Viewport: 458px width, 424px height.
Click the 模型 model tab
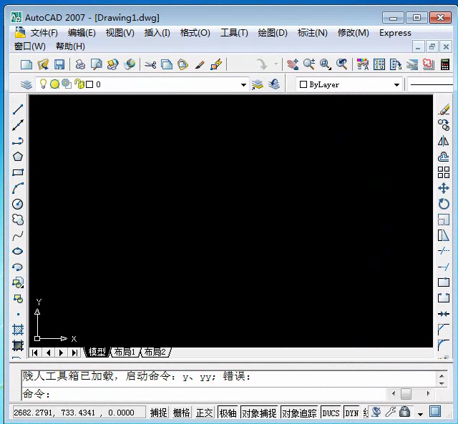pos(97,352)
